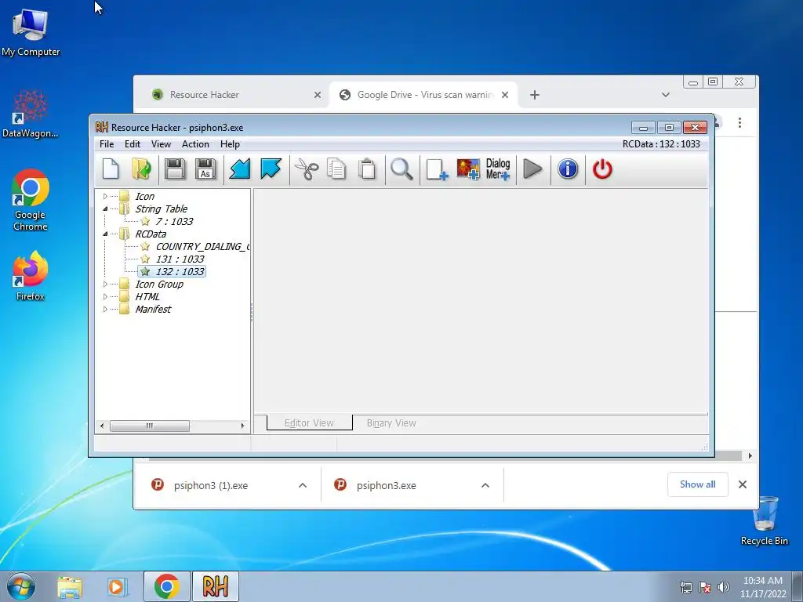
Task: Select the COUNTRY_DIALING resource entry
Action: click(x=202, y=247)
